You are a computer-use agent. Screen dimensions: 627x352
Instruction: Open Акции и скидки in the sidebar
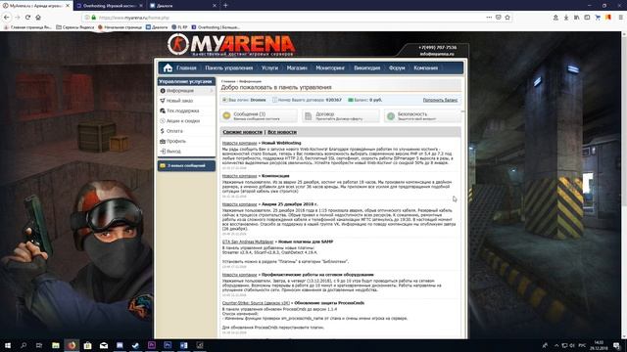pyautogui.click(x=183, y=120)
